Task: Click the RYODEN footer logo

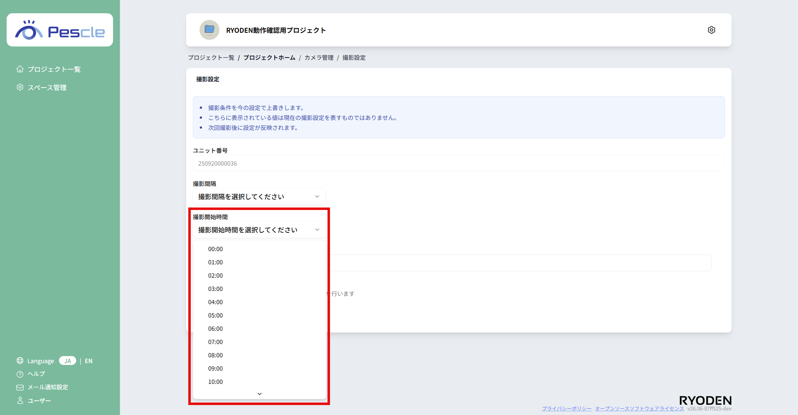Action: coord(705,400)
